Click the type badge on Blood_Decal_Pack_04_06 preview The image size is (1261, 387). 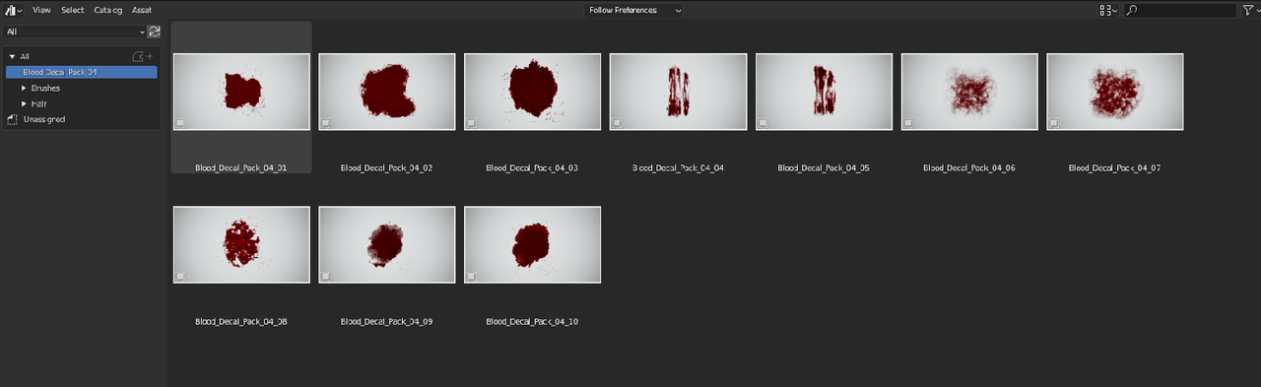pyautogui.click(x=908, y=123)
